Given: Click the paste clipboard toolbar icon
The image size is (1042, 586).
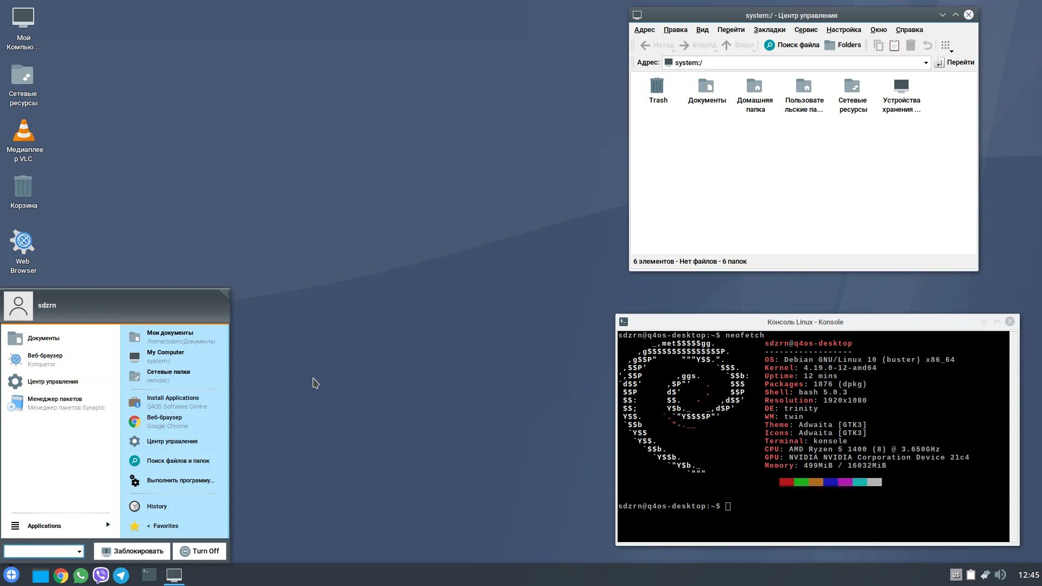Looking at the screenshot, I should point(894,46).
